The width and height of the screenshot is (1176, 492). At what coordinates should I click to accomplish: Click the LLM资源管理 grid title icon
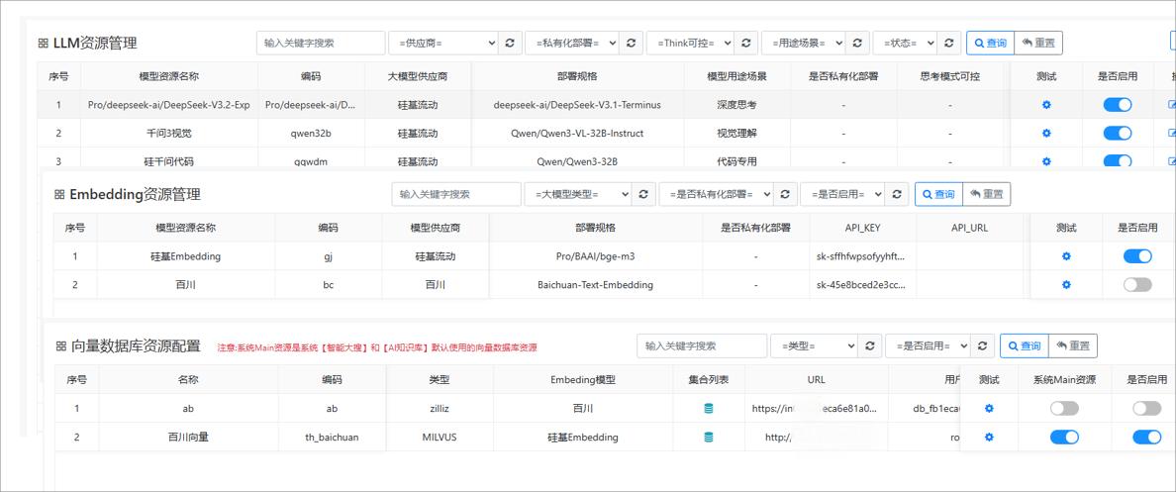[x=43, y=44]
